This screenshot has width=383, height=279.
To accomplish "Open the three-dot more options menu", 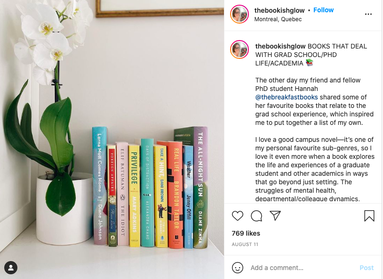I will pyautogui.click(x=368, y=14).
